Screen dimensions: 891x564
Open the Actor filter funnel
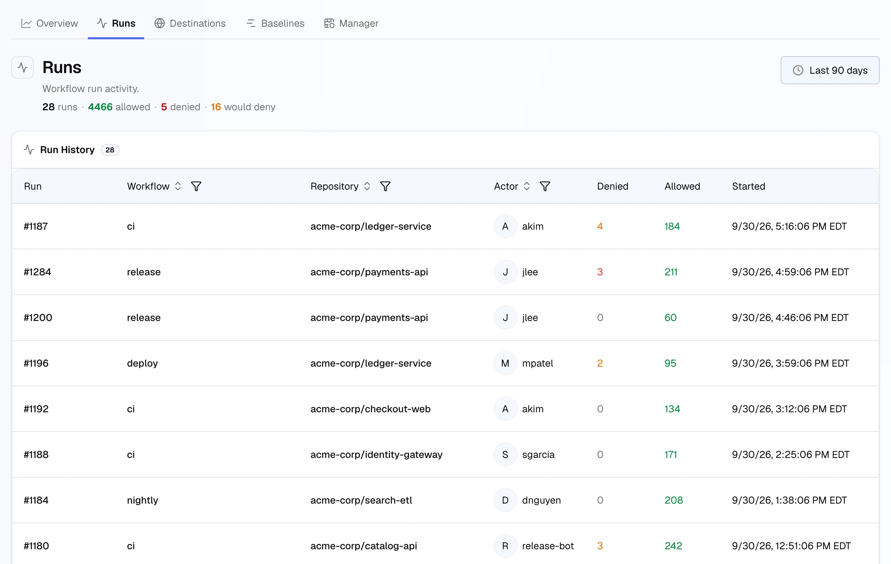coord(545,186)
